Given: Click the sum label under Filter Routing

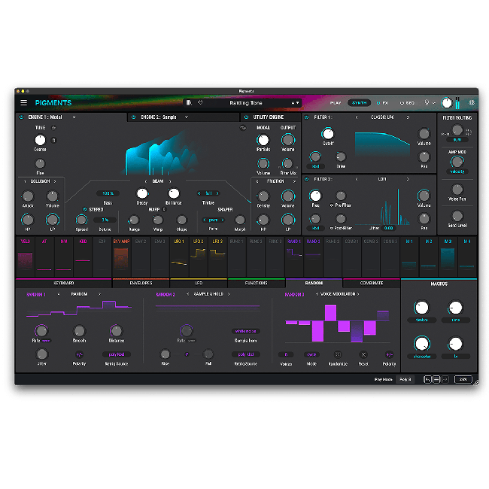Looking at the screenshot, I should pyautogui.click(x=457, y=140).
